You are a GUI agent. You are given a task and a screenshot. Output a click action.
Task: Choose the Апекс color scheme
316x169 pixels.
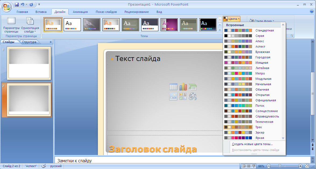252,41
